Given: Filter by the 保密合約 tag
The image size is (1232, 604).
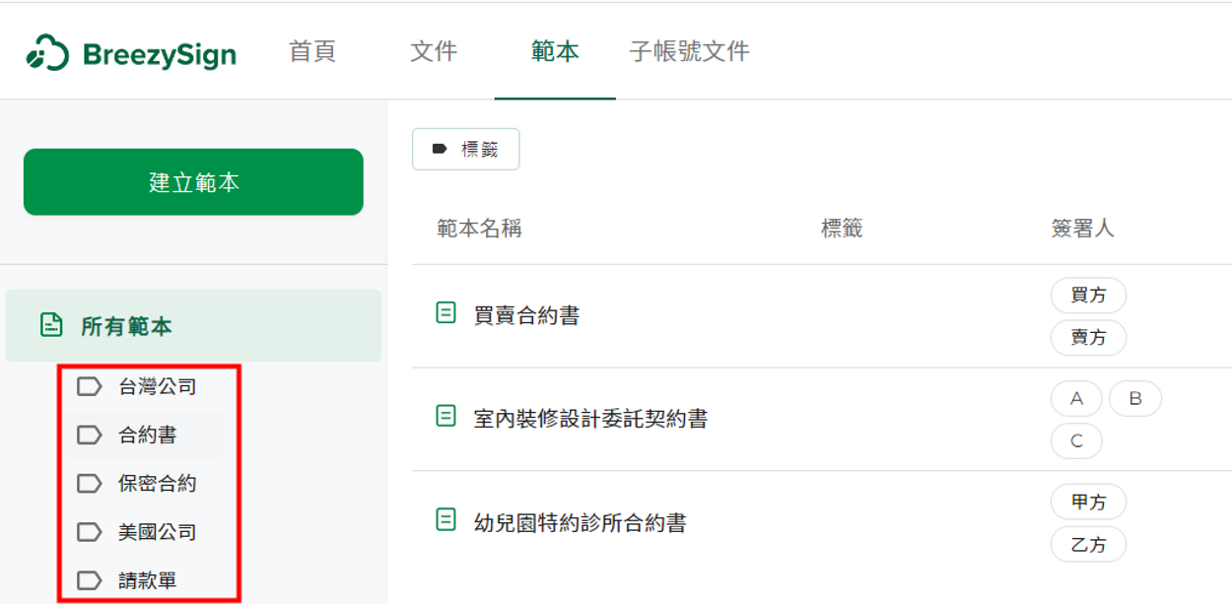Looking at the screenshot, I should pyautogui.click(x=158, y=483).
